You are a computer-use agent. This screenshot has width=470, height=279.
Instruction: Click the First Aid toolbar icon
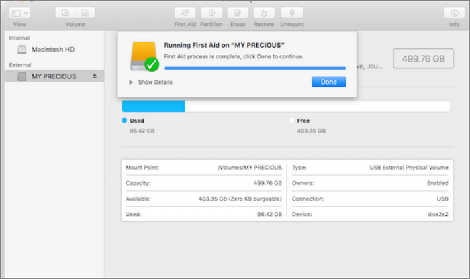tap(185, 13)
